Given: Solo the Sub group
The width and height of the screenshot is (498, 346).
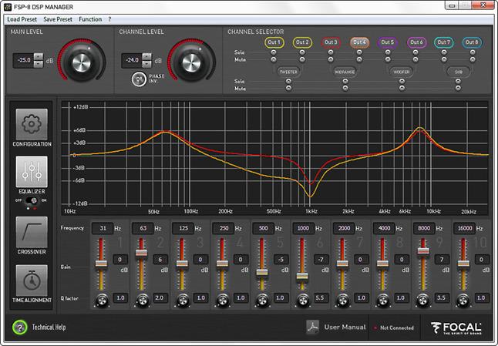Looking at the screenshot, I should pyautogui.click(x=458, y=81).
